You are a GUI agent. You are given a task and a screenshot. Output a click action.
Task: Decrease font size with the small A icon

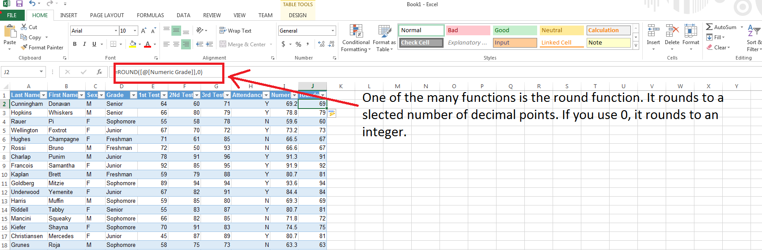pyautogui.click(x=153, y=30)
